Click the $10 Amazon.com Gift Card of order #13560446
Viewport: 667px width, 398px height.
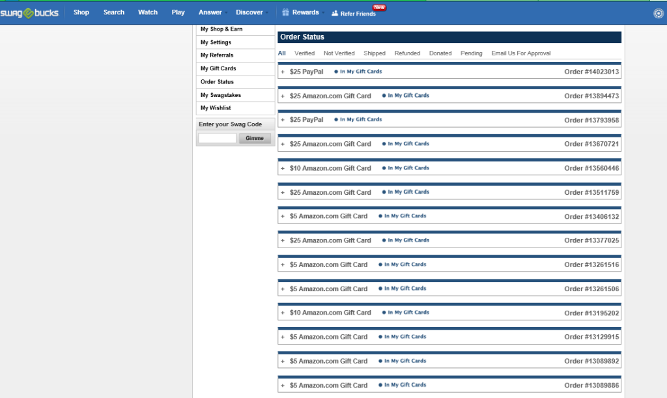coord(330,168)
